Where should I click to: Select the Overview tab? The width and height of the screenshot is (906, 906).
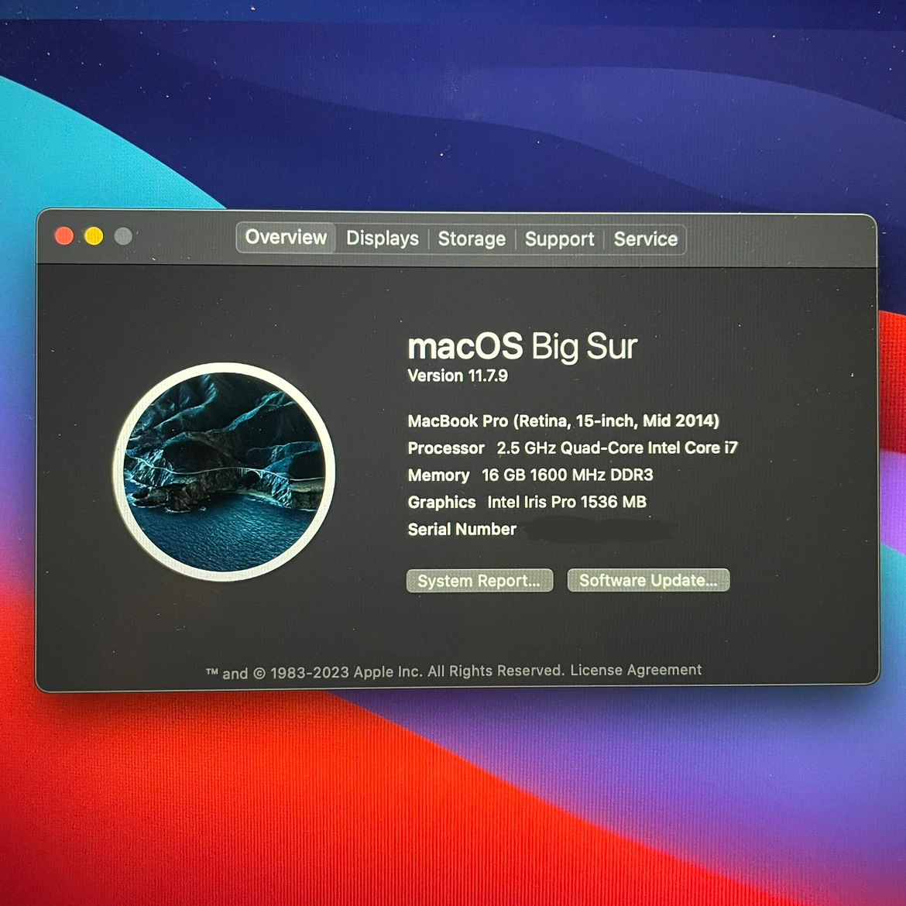(286, 238)
